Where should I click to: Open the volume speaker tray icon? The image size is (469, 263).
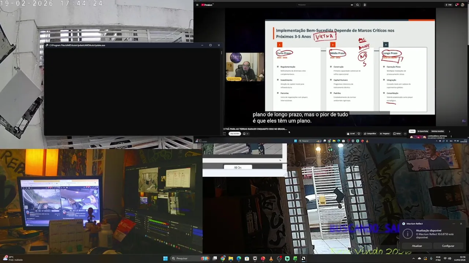[450, 259]
